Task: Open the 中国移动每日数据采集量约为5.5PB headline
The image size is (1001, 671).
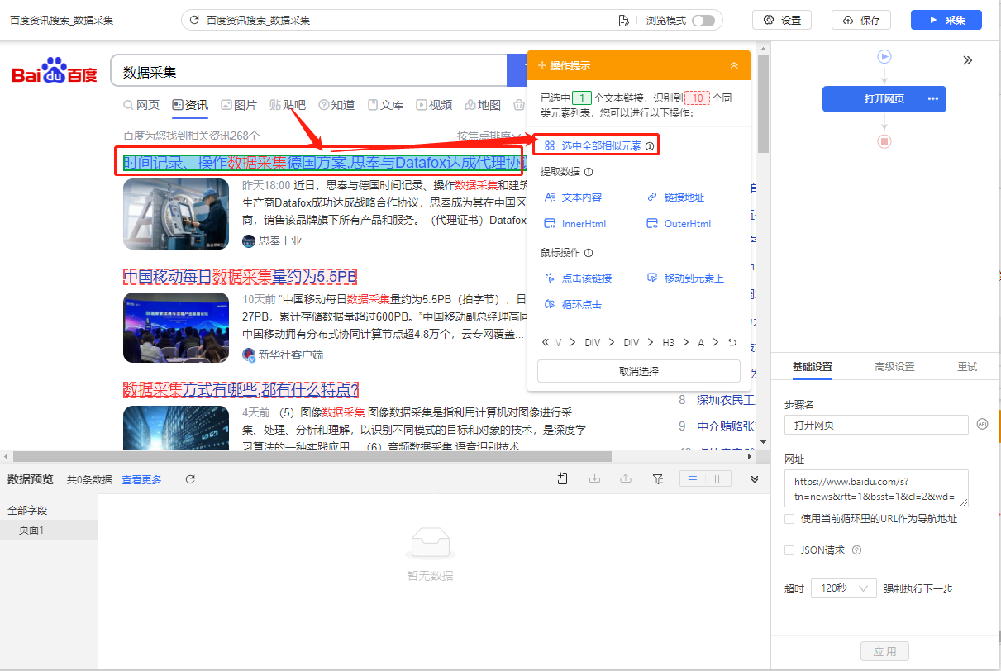Action: pyautogui.click(x=240, y=276)
